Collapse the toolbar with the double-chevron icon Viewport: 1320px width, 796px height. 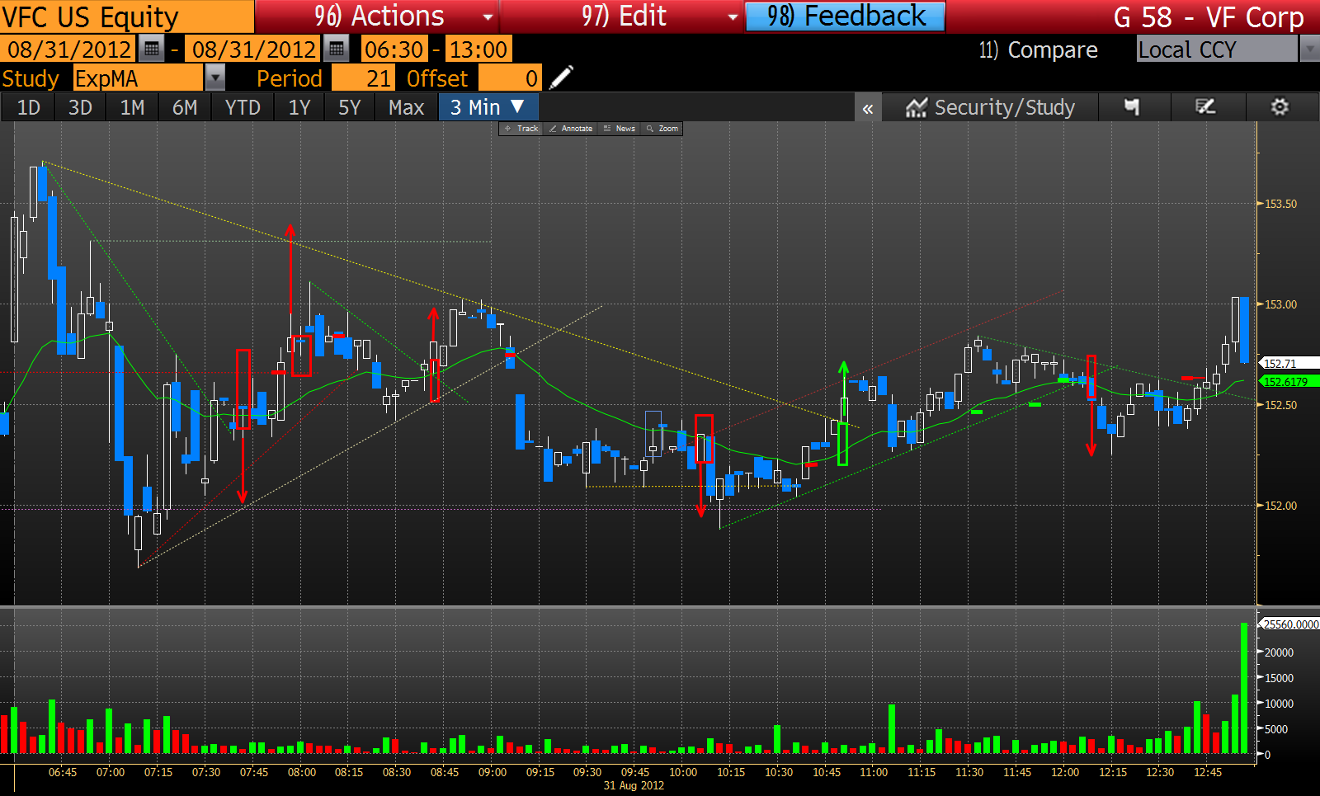click(868, 108)
